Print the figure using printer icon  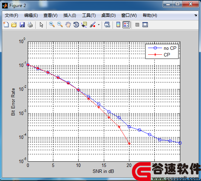30,25
